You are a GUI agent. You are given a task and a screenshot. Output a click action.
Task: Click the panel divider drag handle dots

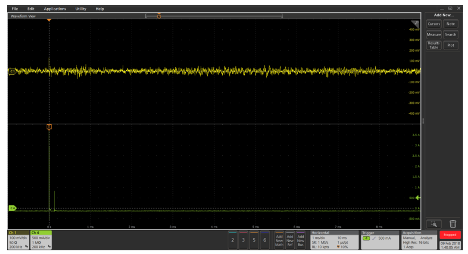[x=423, y=121]
